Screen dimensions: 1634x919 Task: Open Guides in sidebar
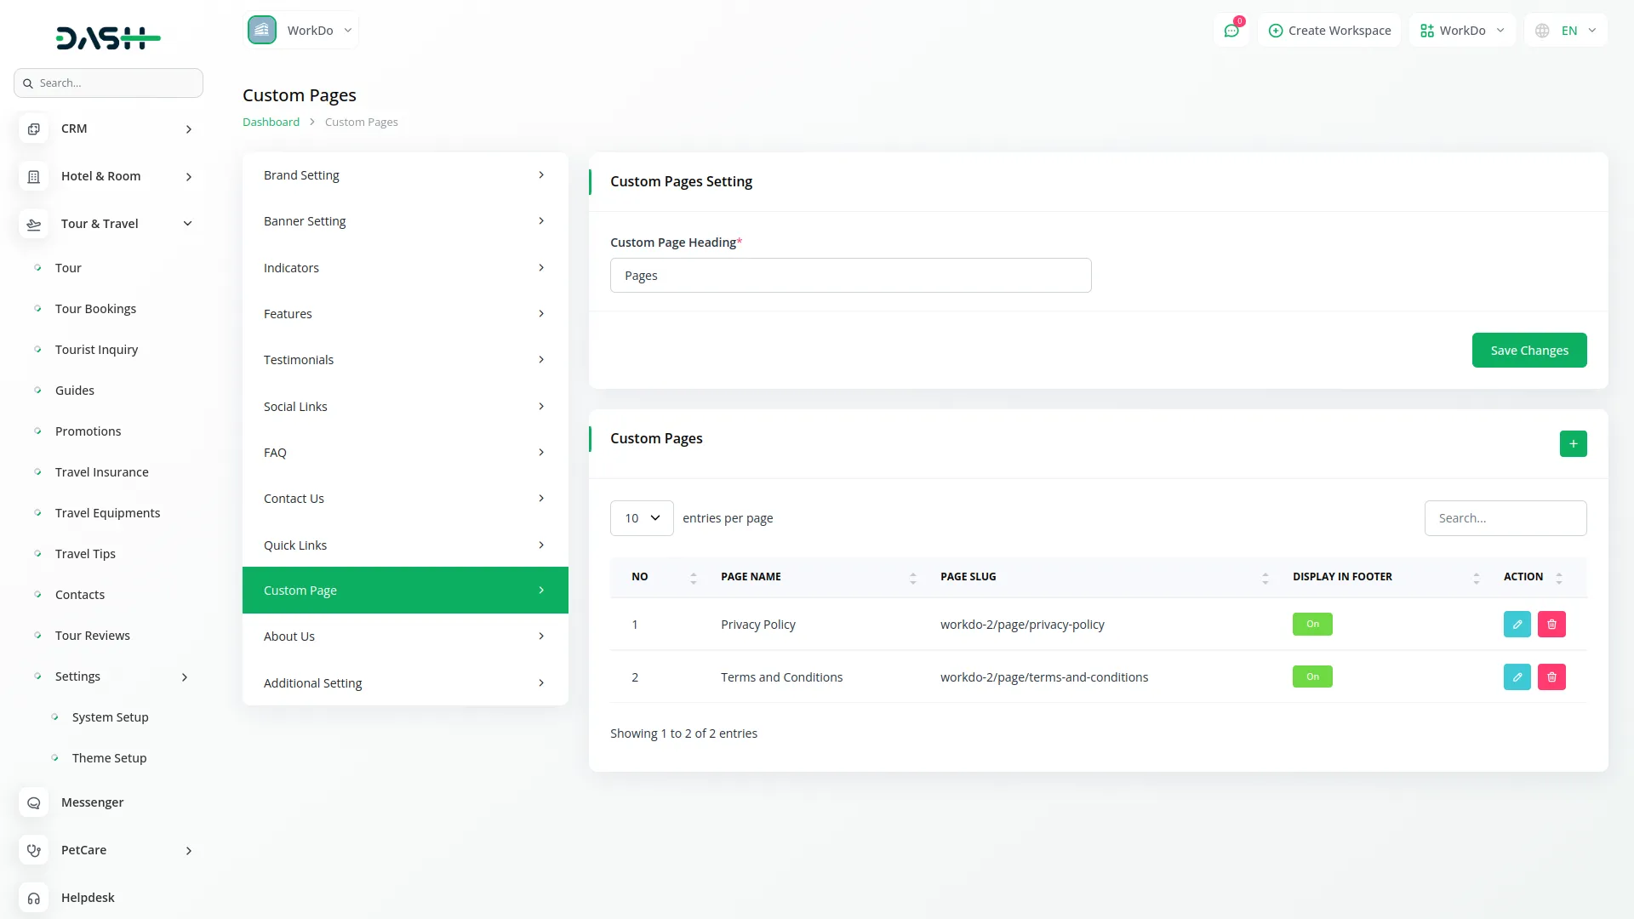(x=75, y=391)
